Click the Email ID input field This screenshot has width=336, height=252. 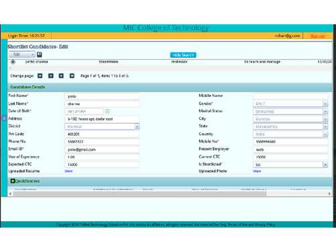(x=102, y=149)
